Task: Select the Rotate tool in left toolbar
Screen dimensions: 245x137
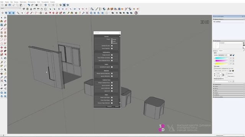Action: pos(2,51)
